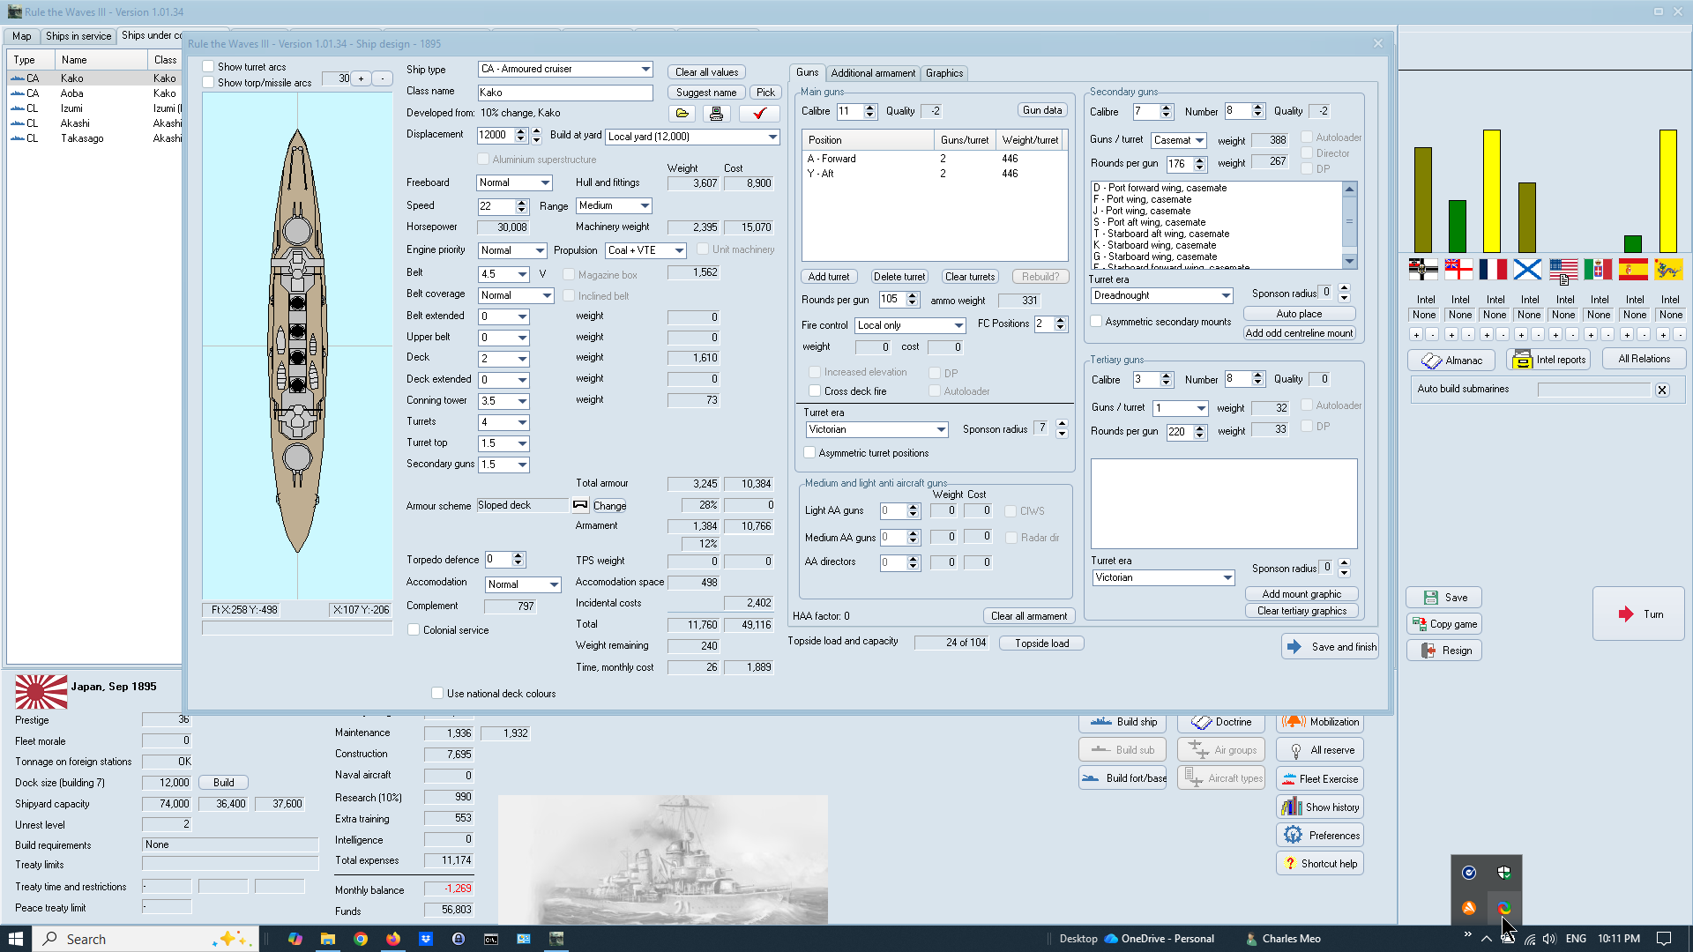Image resolution: width=1693 pixels, height=952 pixels.
Task: Show the game history
Action: [1320, 807]
